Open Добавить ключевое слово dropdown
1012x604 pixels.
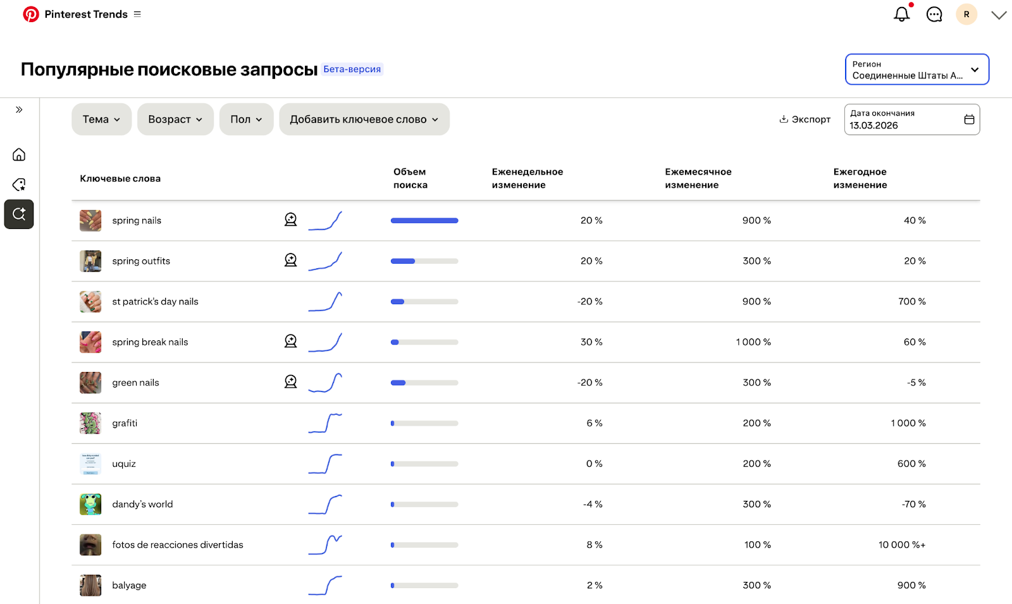click(364, 120)
